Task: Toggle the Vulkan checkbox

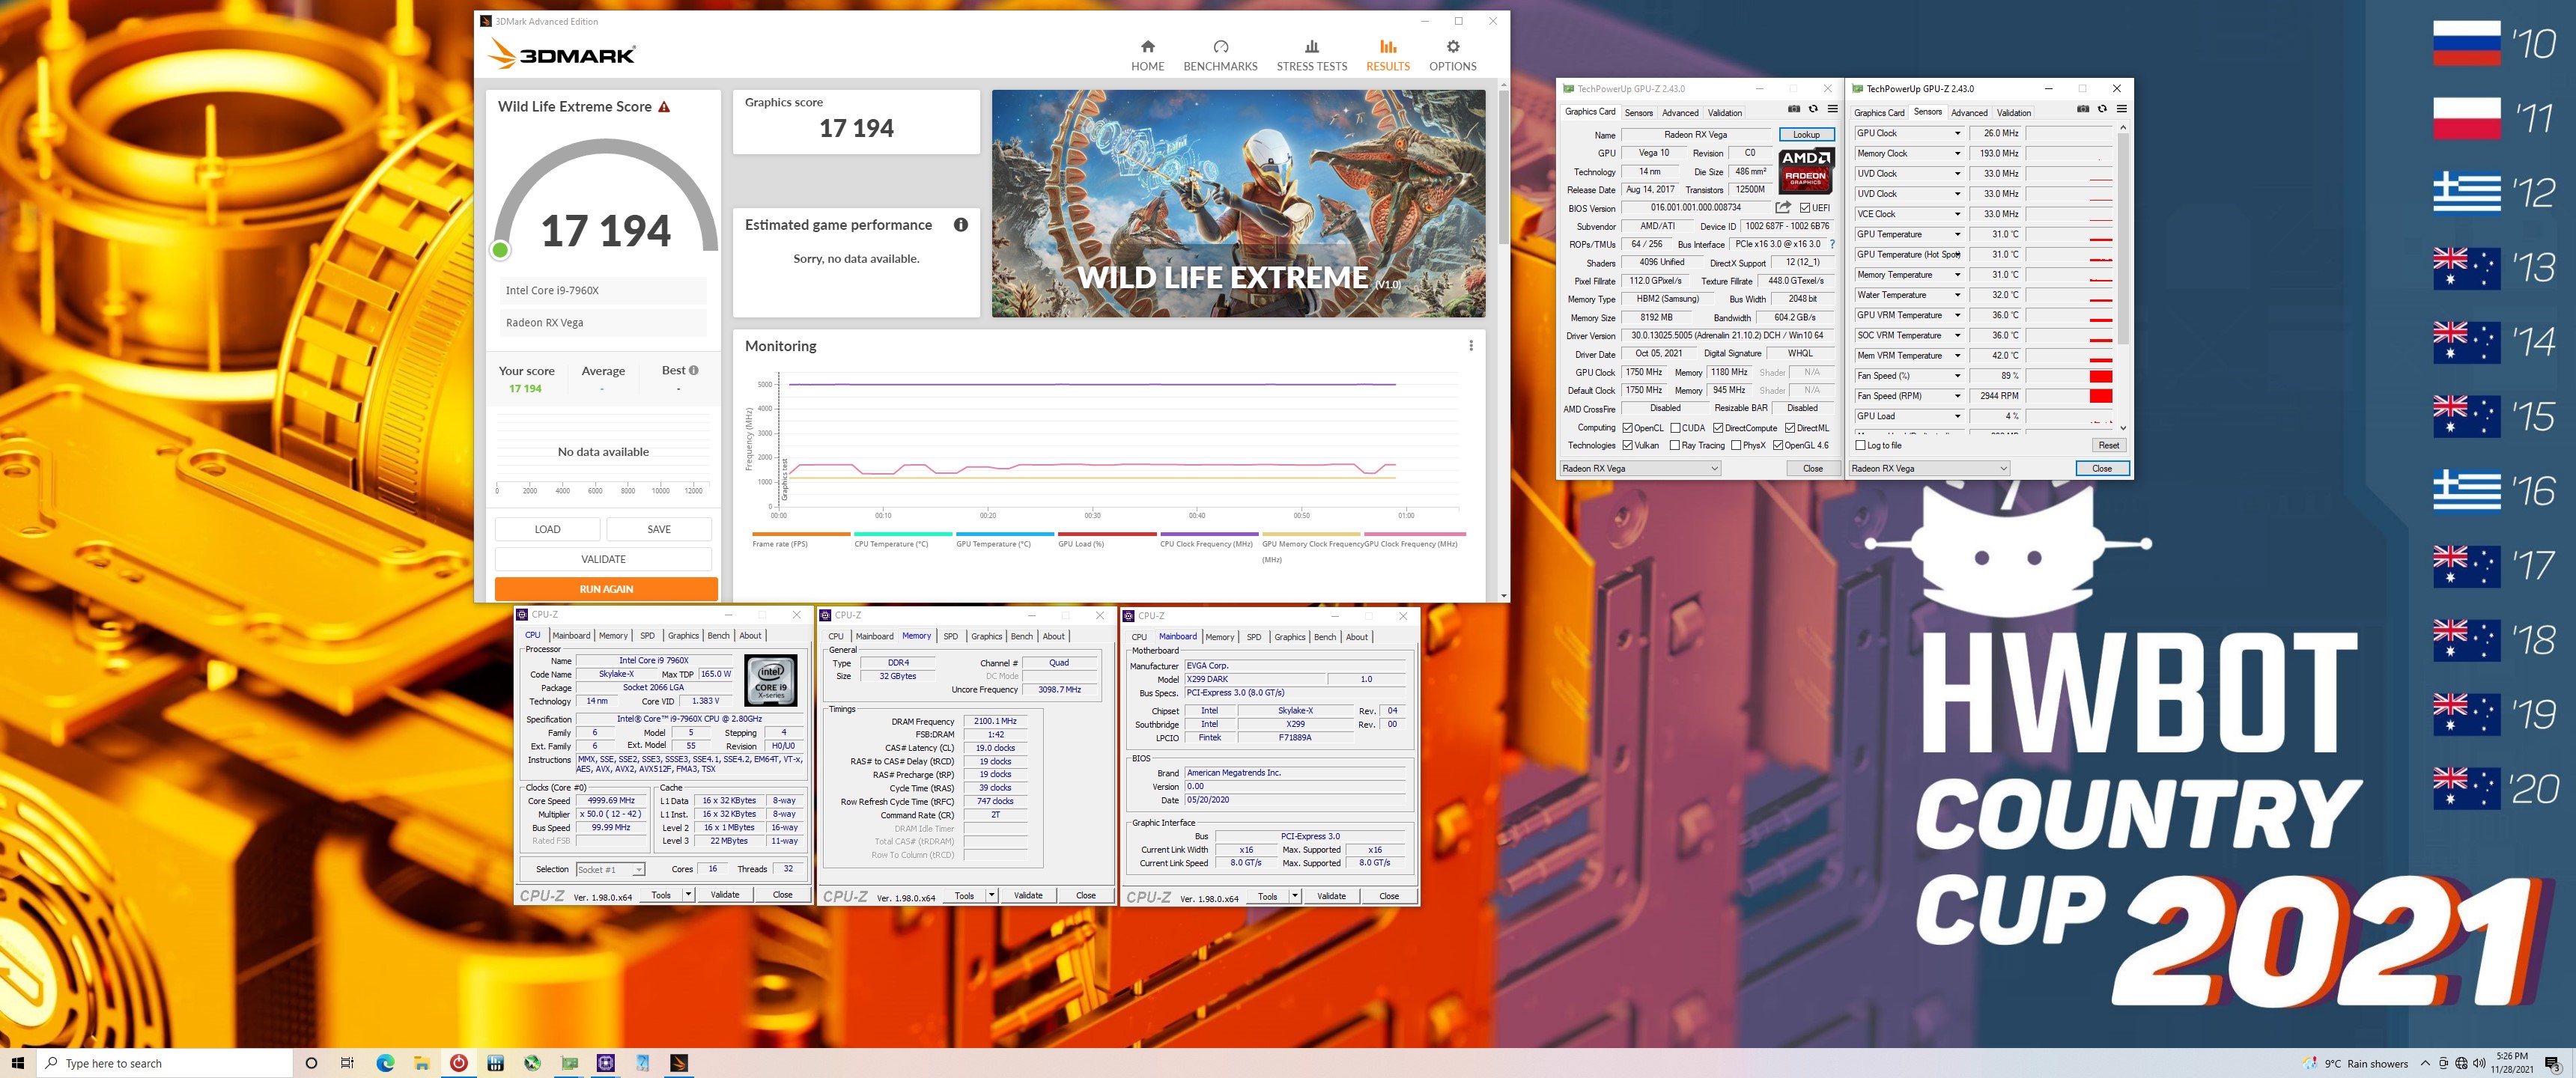Action: 1628,446
